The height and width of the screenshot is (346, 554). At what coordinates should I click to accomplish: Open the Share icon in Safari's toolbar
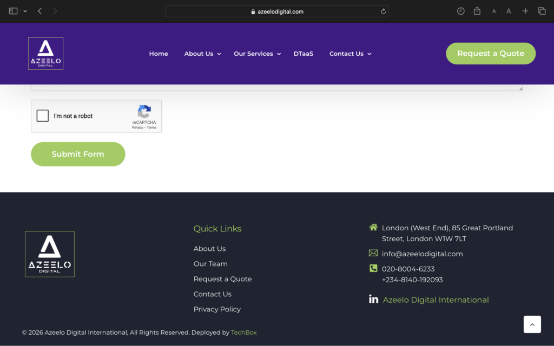(477, 11)
